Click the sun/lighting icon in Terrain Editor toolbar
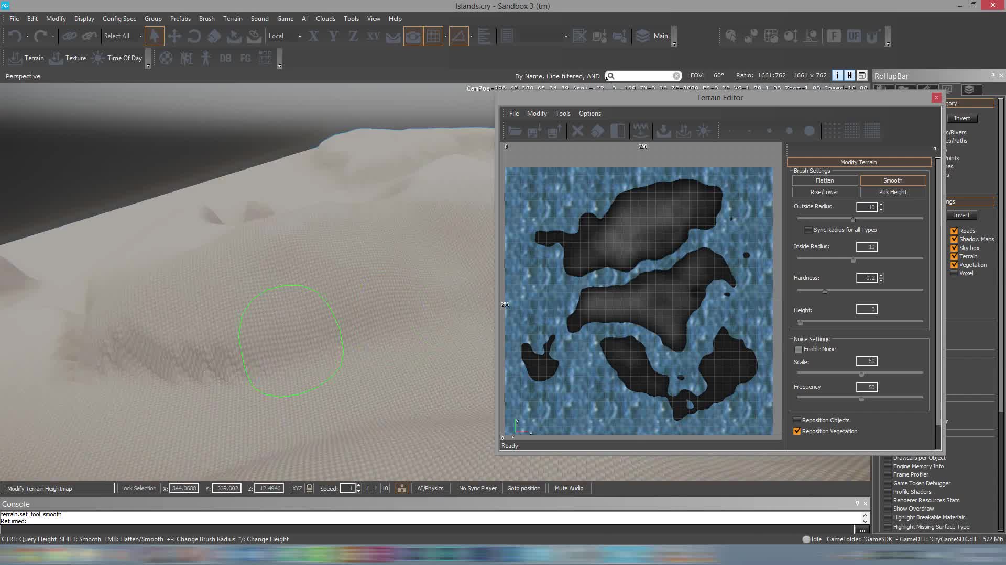The image size is (1006, 565). pyautogui.click(x=704, y=131)
